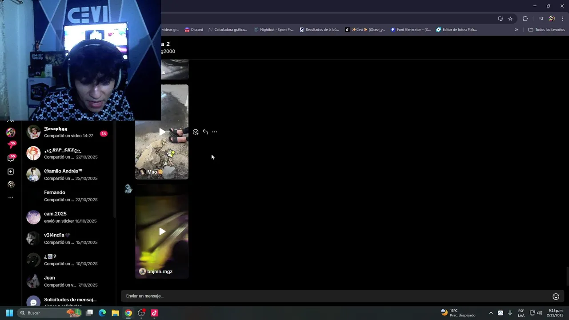The width and height of the screenshot is (569, 320).
Task: Click the bnjmn.rngz creator label on video
Action: pos(156,272)
